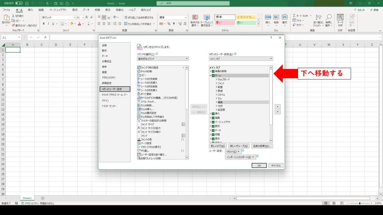Expand the クリップボード group under ホーム
Viewport: 383px width, 215px height.
coord(216,79)
